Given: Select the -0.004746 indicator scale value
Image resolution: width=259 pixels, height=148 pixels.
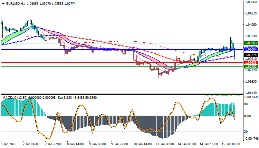Looking at the screenshot, I should [251, 139].
